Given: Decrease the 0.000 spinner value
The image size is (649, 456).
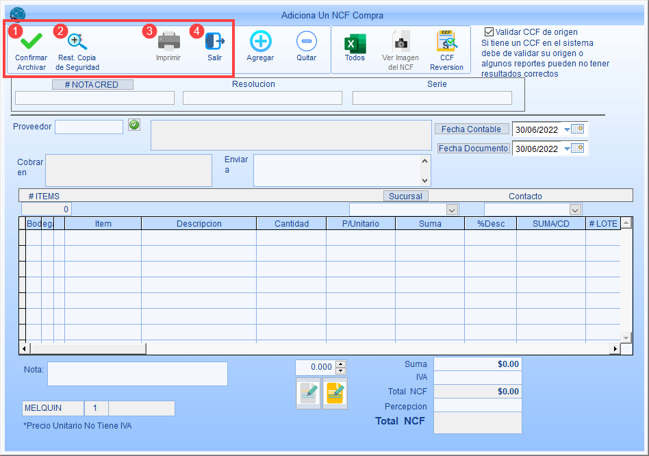Looking at the screenshot, I should click(341, 371).
